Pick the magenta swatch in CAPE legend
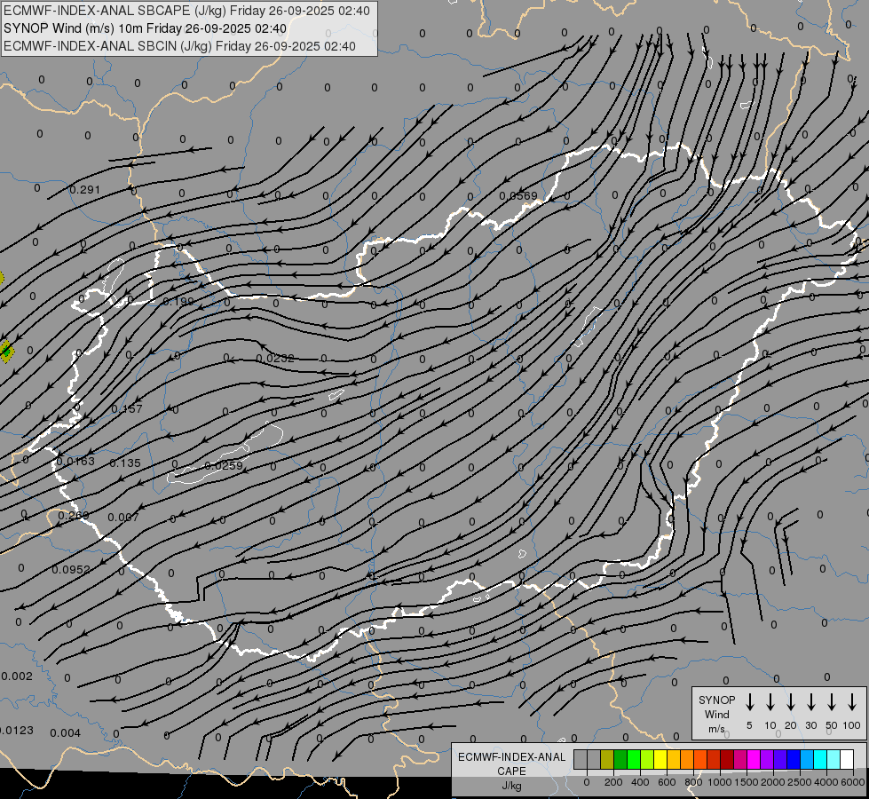869x799 pixels. click(x=754, y=759)
